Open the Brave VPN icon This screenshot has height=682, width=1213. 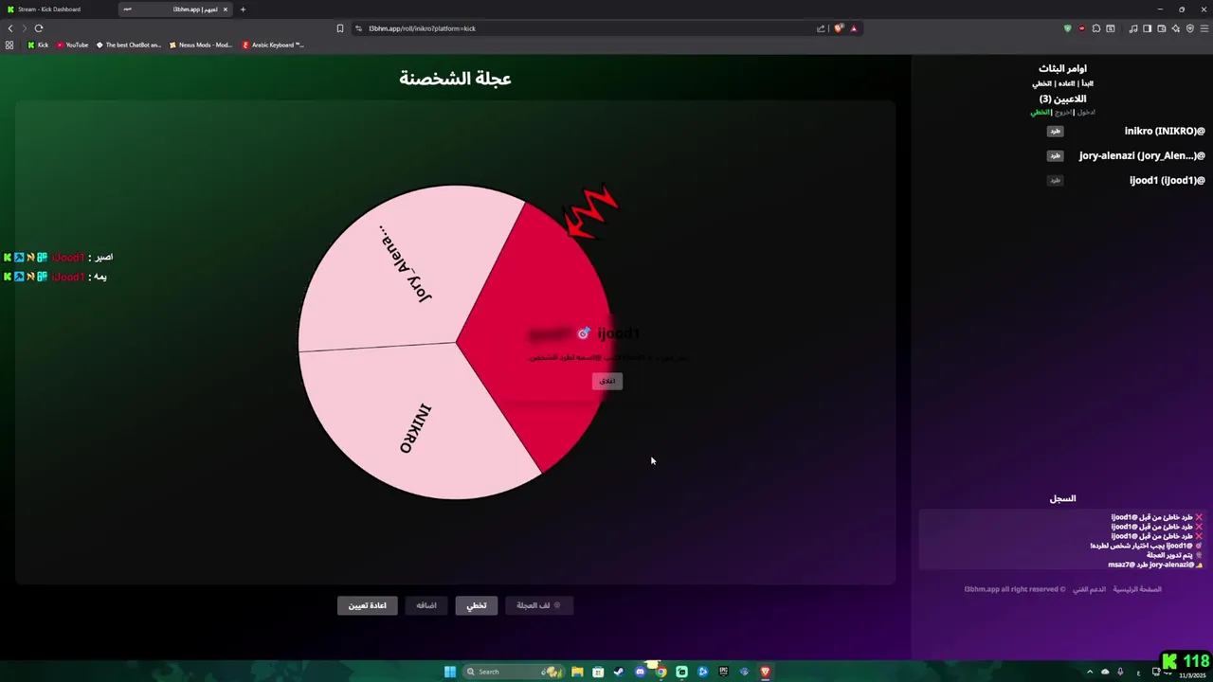tap(1190, 28)
